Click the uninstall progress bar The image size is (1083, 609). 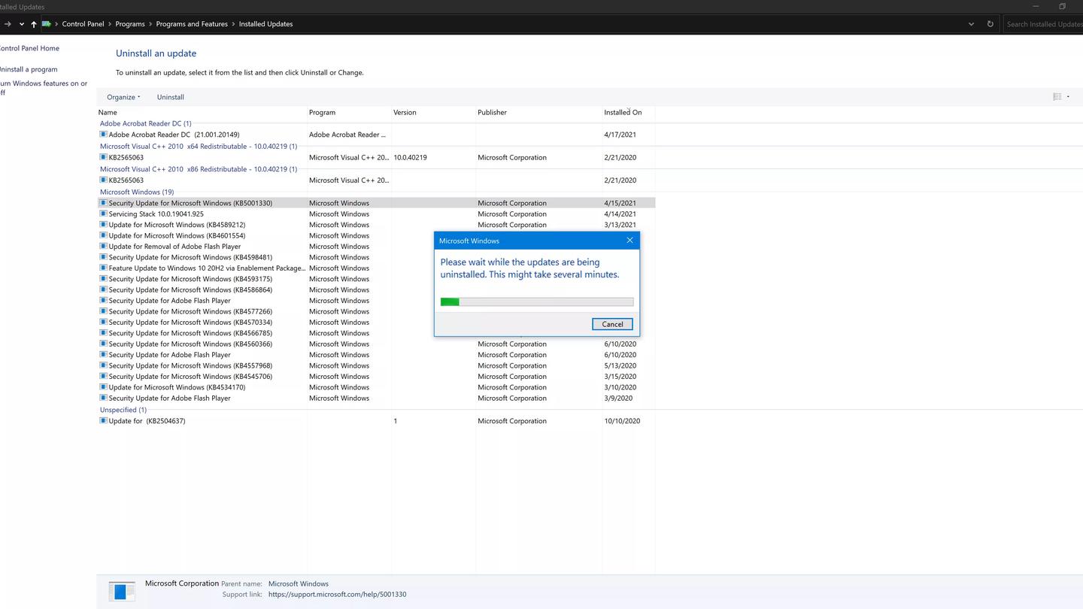click(536, 301)
